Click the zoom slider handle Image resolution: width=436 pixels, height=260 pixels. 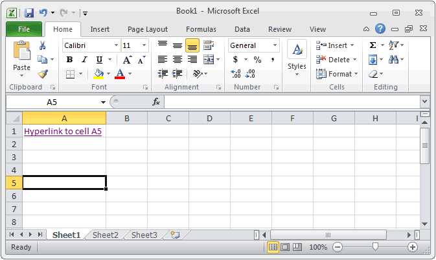[x=375, y=246]
